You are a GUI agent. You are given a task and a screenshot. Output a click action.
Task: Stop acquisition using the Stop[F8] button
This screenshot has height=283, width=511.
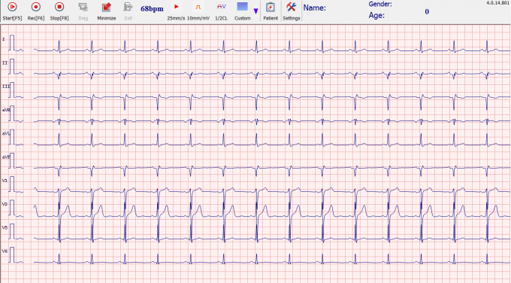tap(59, 11)
